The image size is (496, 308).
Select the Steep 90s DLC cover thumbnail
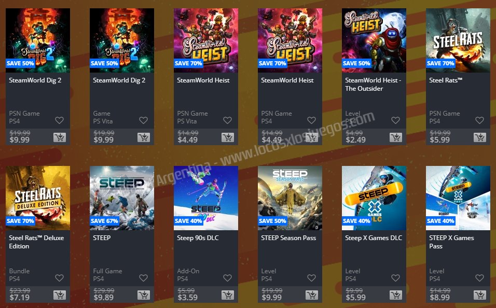206,198
